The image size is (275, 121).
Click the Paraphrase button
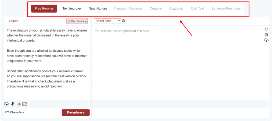(x=75, y=112)
